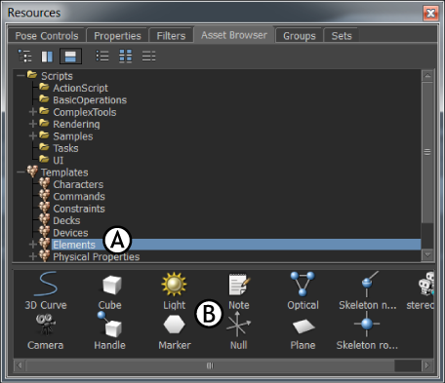Expand the Physical Properties node
The image size is (445, 383).
click(33, 256)
